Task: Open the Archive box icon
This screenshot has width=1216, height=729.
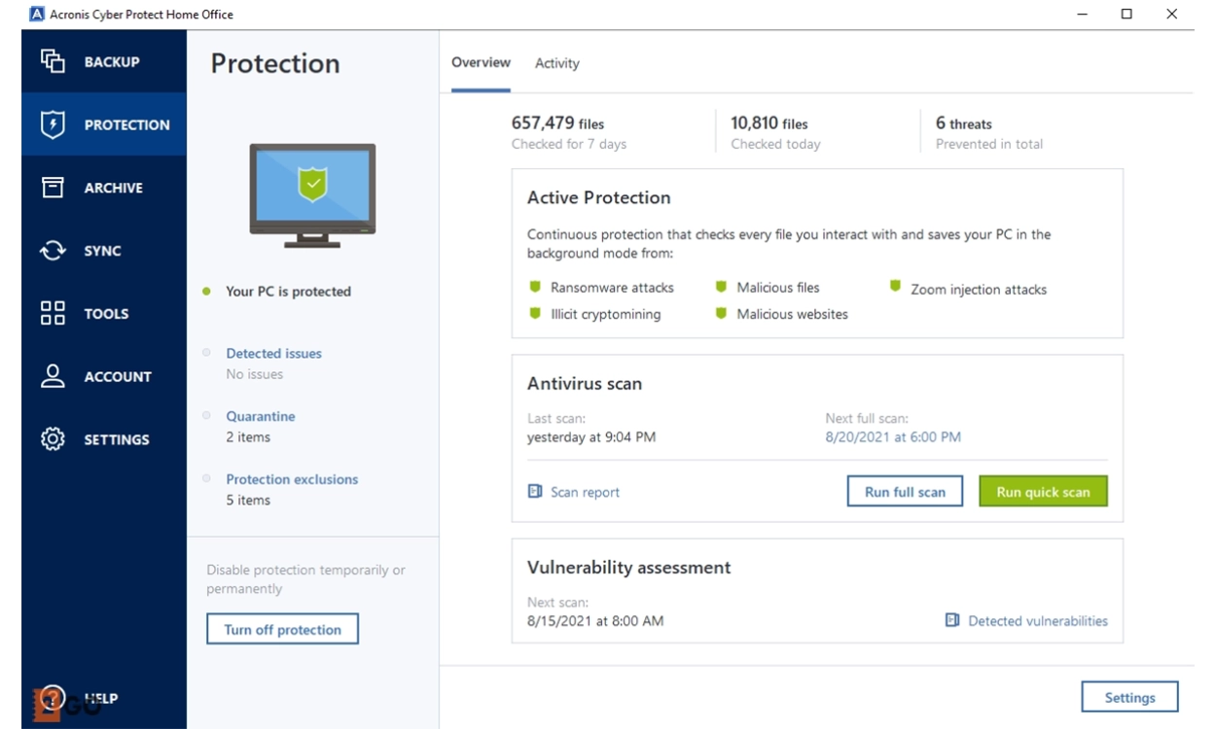Action: coord(53,188)
